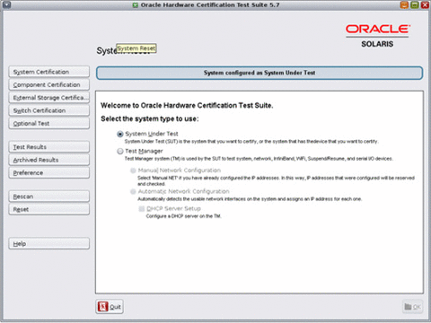The width and height of the screenshot is (431, 323).
Task: Click the System Under Test description text
Action: point(251,141)
